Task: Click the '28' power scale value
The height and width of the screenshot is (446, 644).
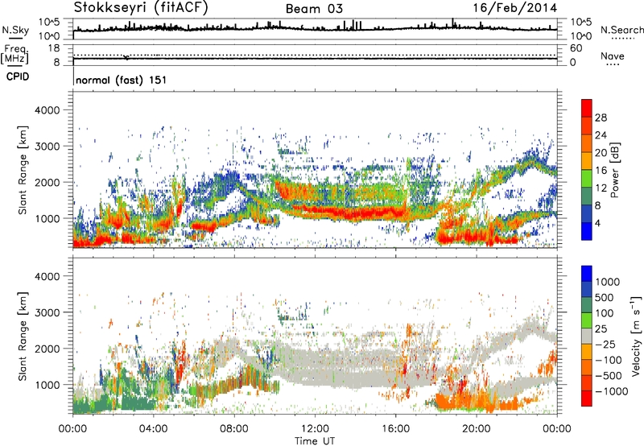Action: click(x=601, y=118)
